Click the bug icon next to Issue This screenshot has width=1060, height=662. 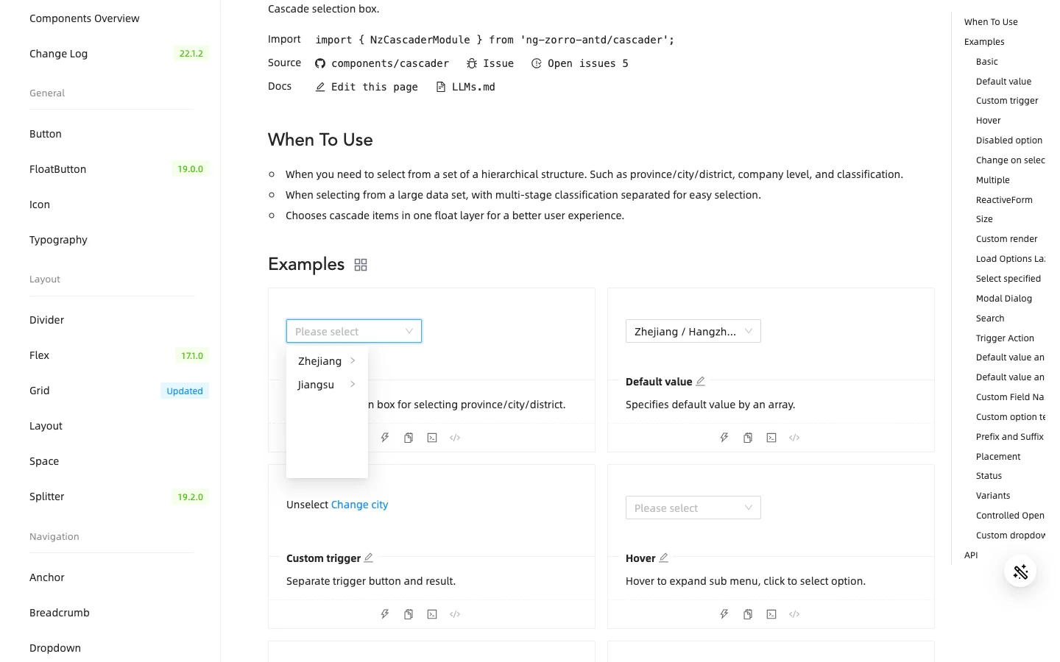(472, 64)
